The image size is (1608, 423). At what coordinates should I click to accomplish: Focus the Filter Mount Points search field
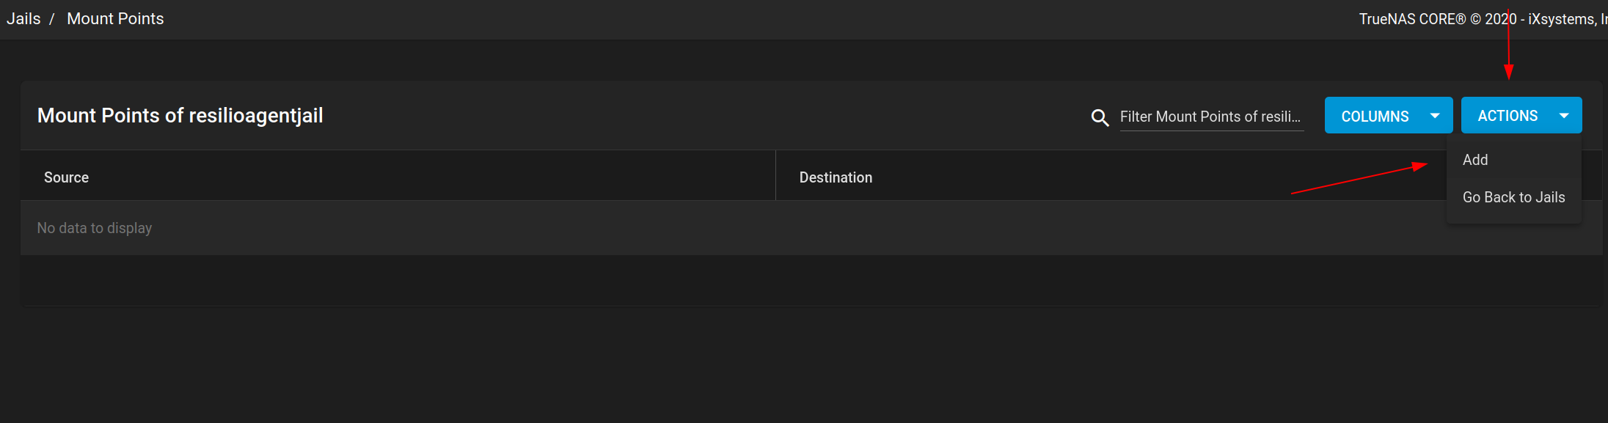coord(1210,117)
